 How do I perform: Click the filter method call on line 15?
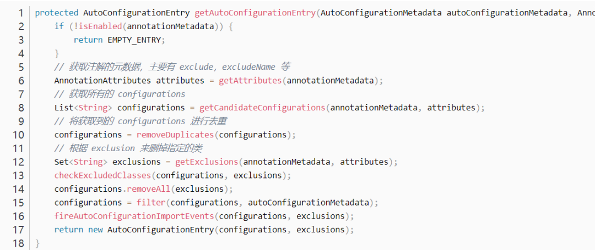(x=151, y=202)
